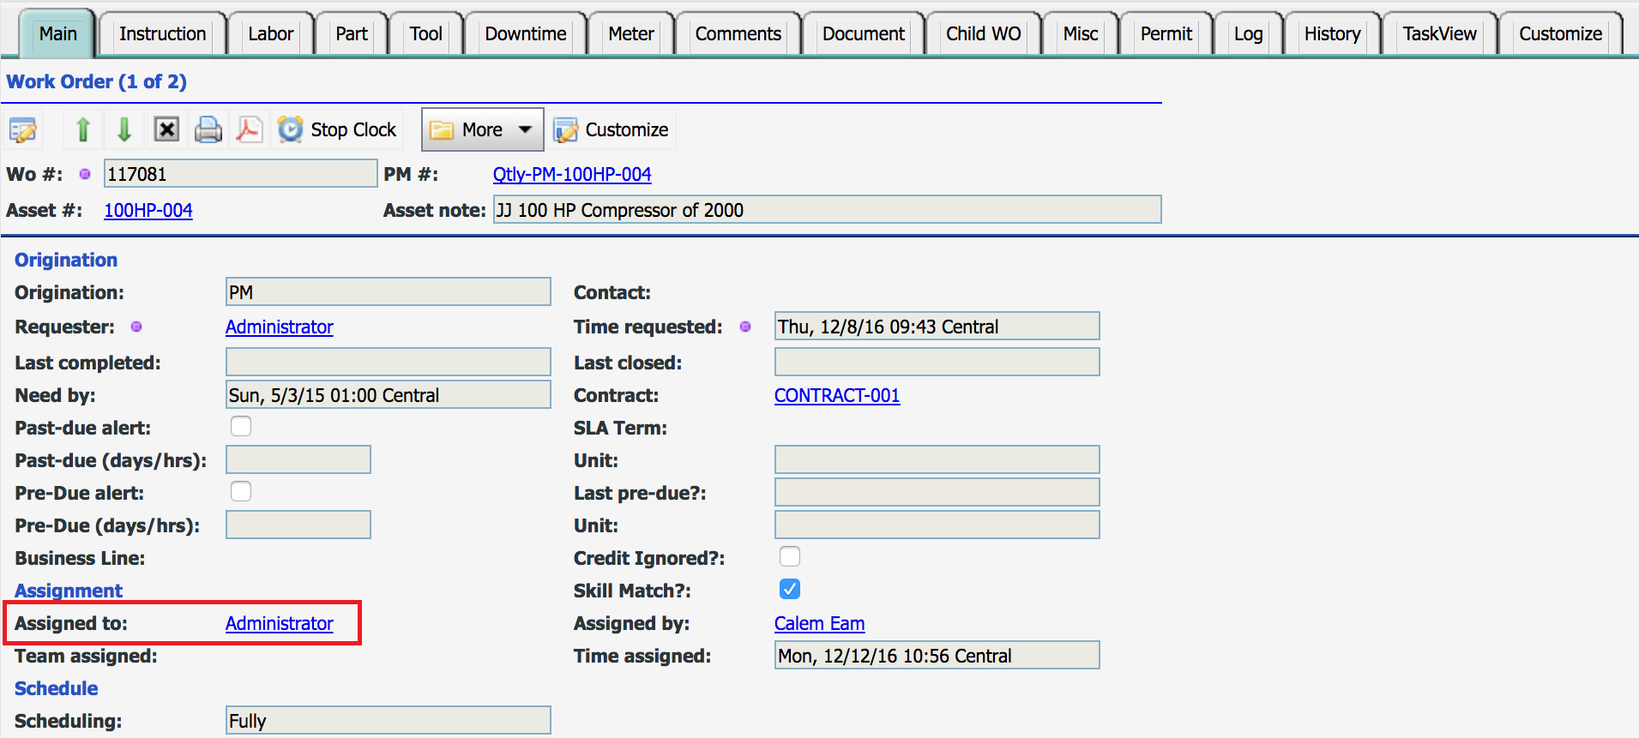Open the Qtly-PM-100HP-004 PM link

click(572, 174)
